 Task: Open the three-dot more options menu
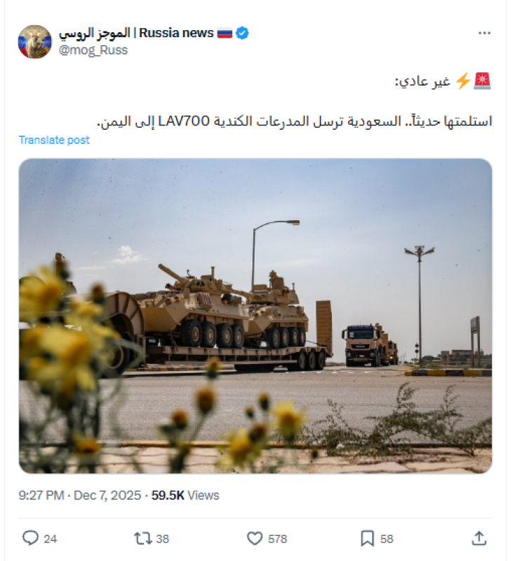pyautogui.click(x=484, y=33)
